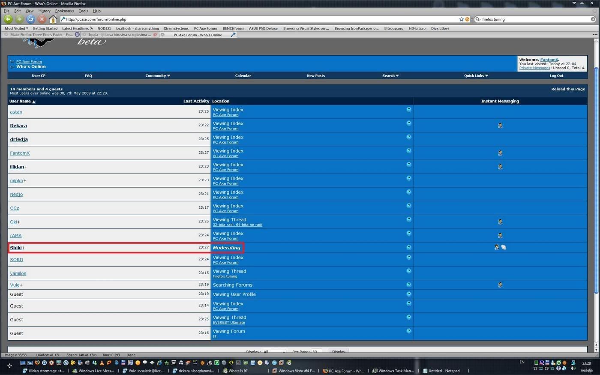The image size is (600, 375).
Task: Click the Internet Explorer icon in the taskbar
Action: coord(159,363)
